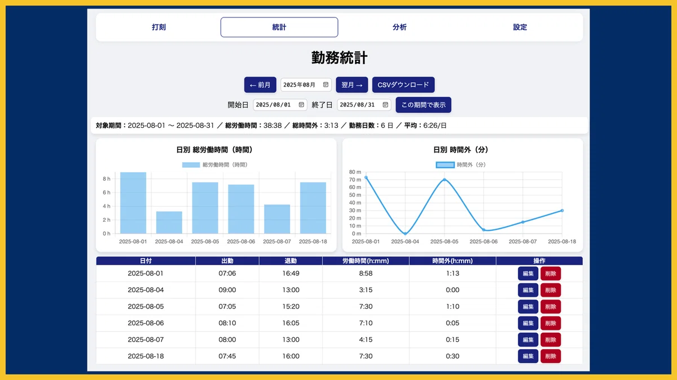
Task: Click the この期間で表示 button
Action: (424, 105)
